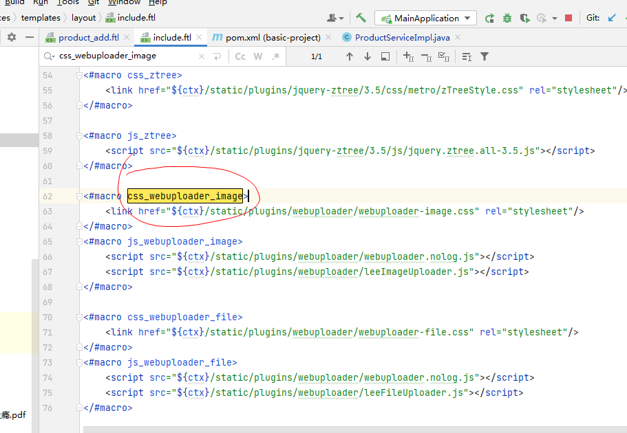Open the MainApplication run configuration dropdown
Screen dimensions: 627x433
[x=425, y=18]
